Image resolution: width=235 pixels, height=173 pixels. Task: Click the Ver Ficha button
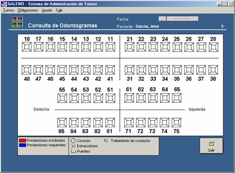(x=182, y=19)
